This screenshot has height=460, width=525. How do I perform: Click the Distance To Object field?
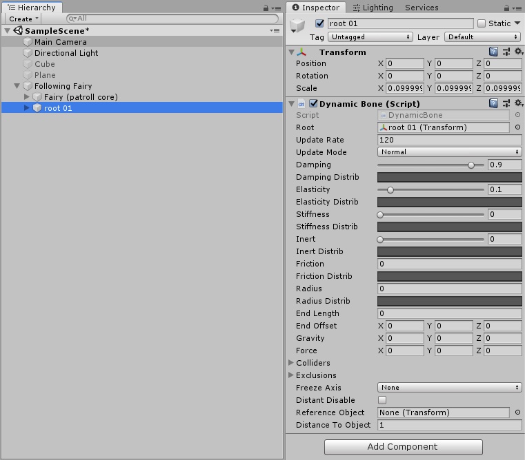pyautogui.click(x=450, y=425)
